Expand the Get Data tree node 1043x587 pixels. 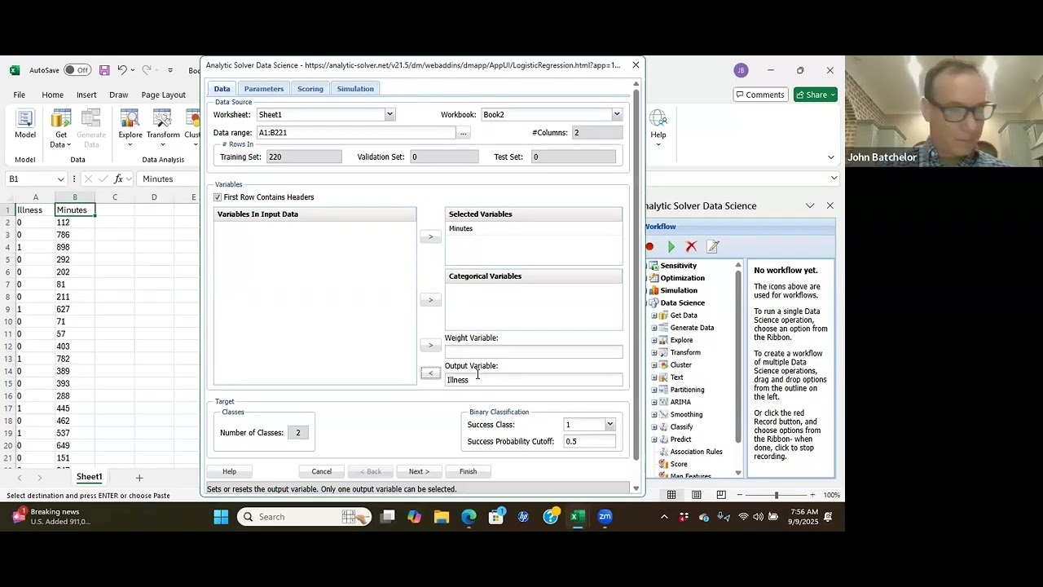click(x=654, y=316)
